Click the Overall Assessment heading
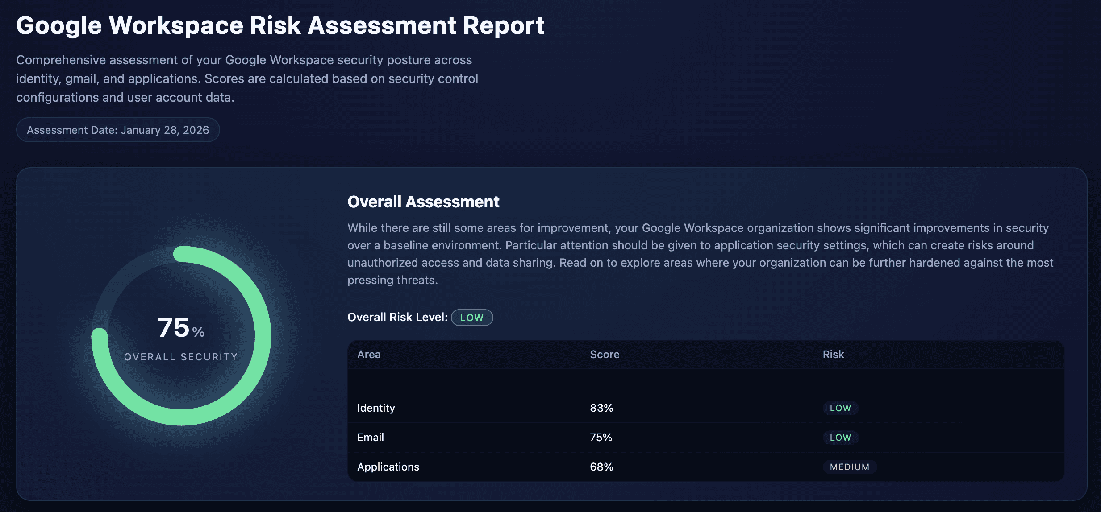The width and height of the screenshot is (1101, 512). [423, 202]
